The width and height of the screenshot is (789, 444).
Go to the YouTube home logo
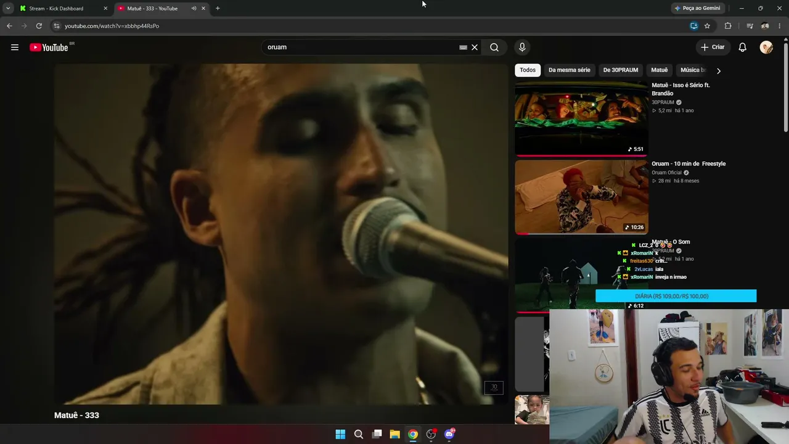[x=49, y=47]
